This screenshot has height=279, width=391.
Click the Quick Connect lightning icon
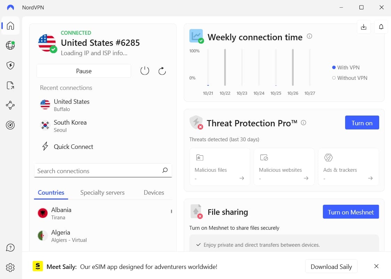45,146
